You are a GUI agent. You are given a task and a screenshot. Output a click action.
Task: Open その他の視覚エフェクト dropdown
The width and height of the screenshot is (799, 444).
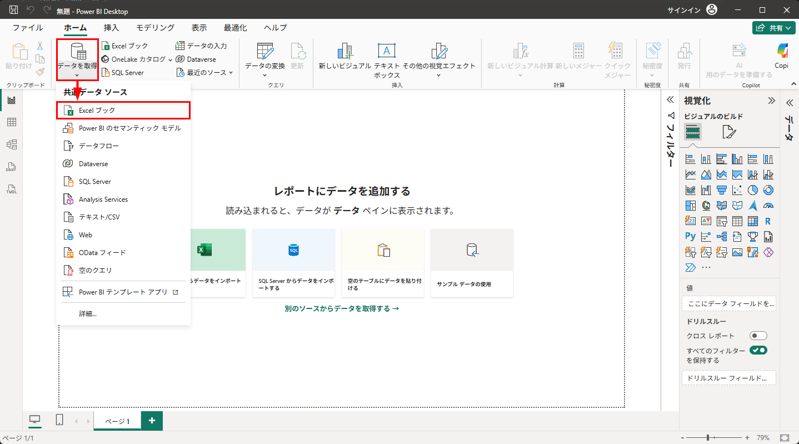[439, 60]
